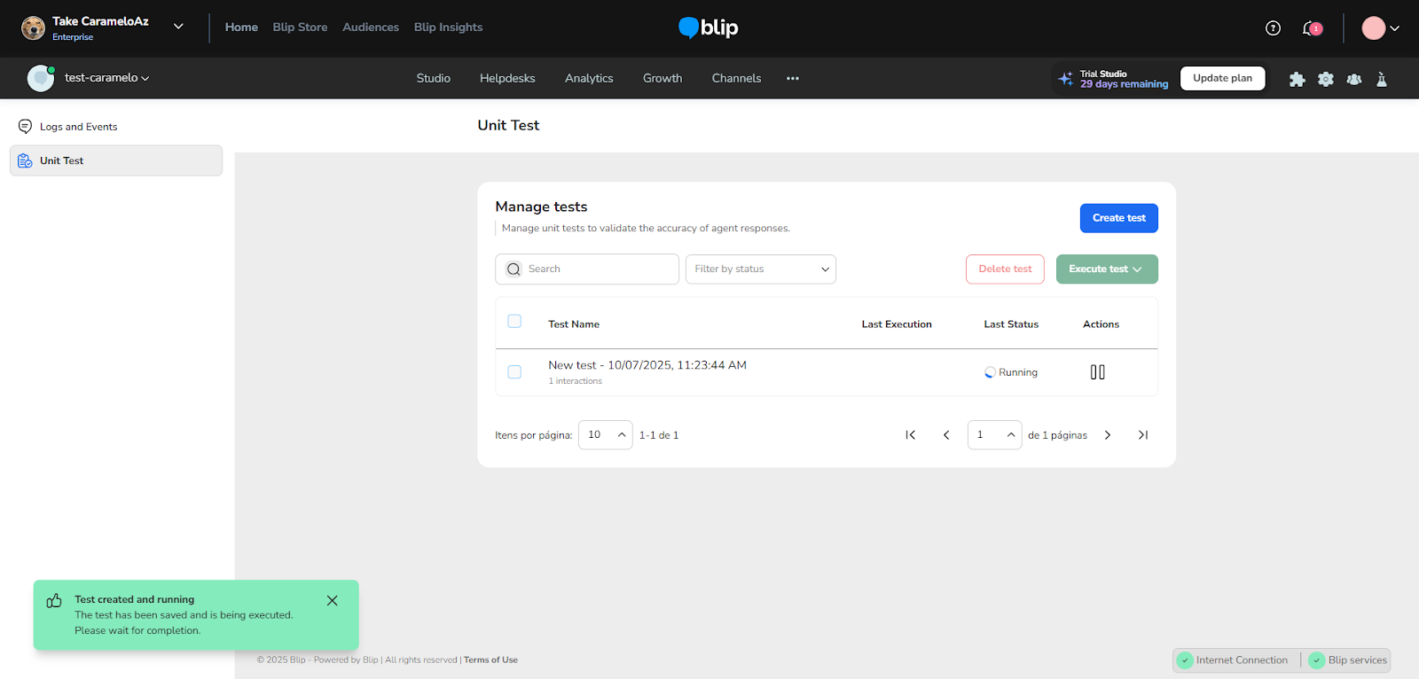The image size is (1419, 679).
Task: Go to the last page arrow
Action: [x=1143, y=435]
